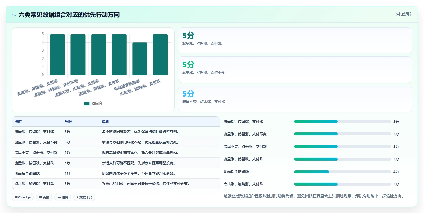Select table cell 切品后全链路跌
This screenshot has height=213, width=424.
pyautogui.click(x=27, y=173)
